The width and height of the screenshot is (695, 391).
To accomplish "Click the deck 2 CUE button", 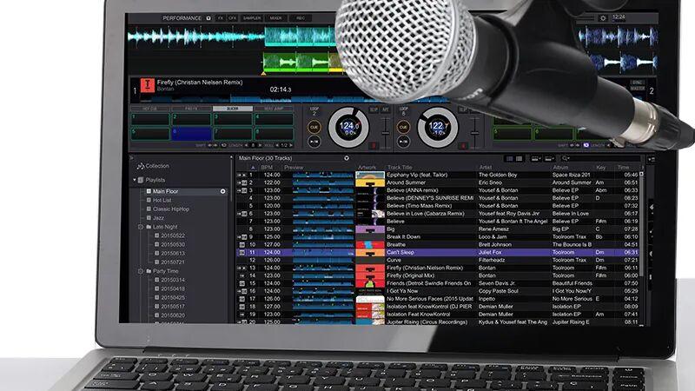I will click(x=403, y=127).
